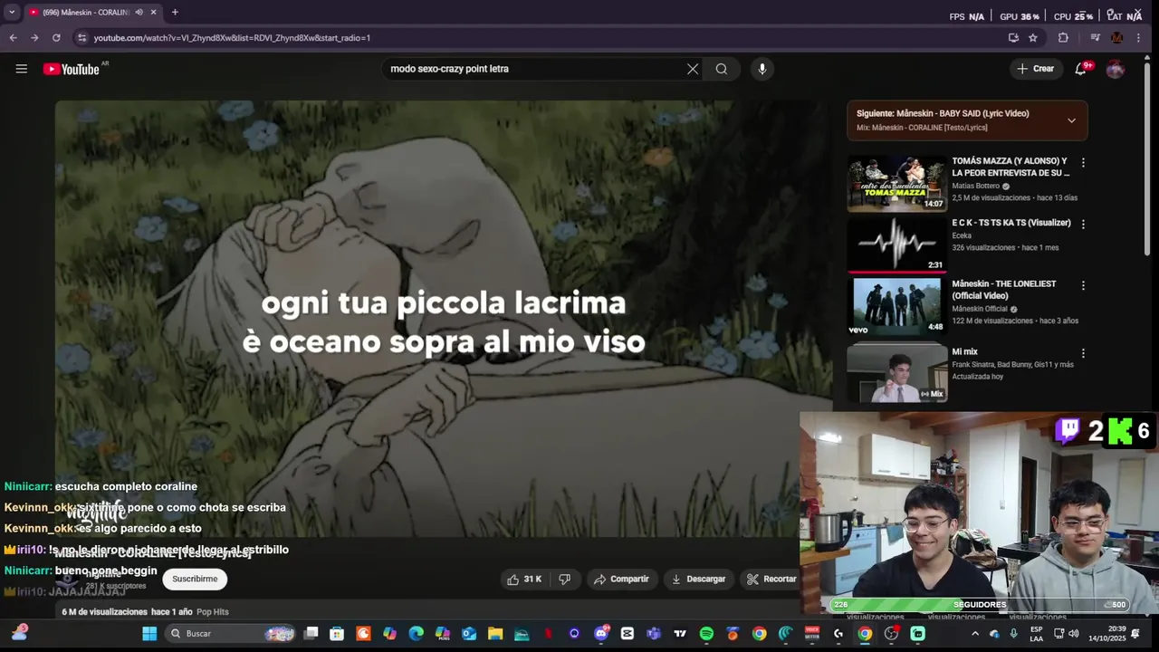The height and width of the screenshot is (652, 1159).
Task: Open the Chrome three-dot menu
Action: click(x=1138, y=38)
